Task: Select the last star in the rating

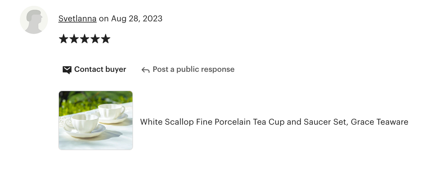Action: click(106, 38)
